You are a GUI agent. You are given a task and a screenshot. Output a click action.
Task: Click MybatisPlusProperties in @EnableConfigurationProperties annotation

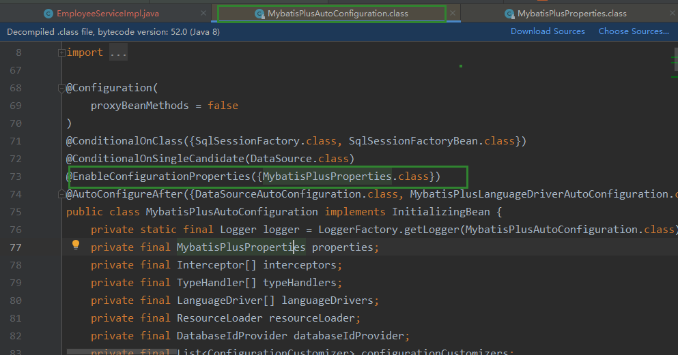pyautogui.click(x=327, y=176)
